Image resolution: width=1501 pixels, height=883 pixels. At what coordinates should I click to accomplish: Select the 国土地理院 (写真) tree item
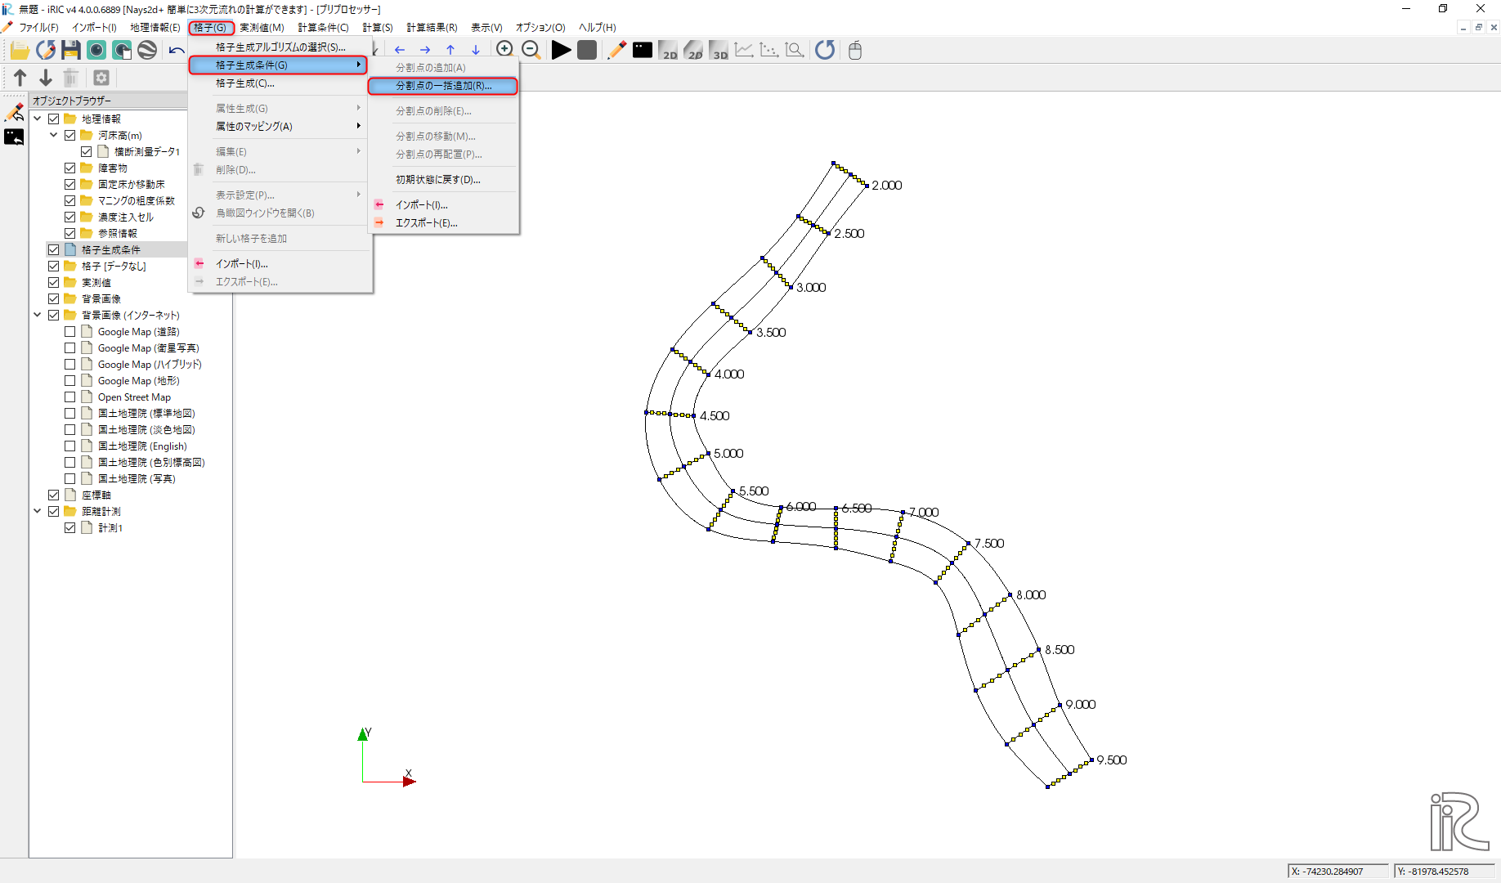[x=137, y=479]
